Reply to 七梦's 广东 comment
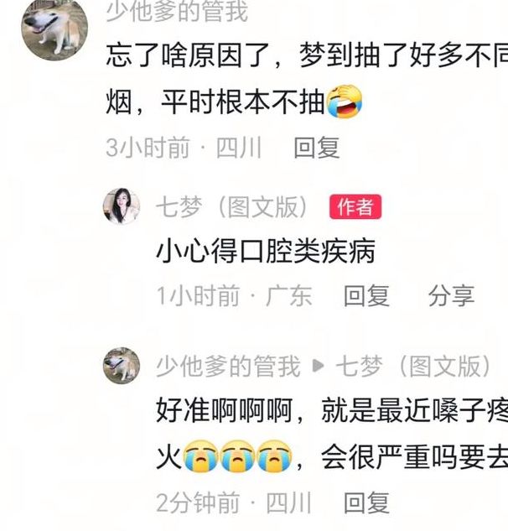This screenshot has width=508, height=531. (366, 295)
